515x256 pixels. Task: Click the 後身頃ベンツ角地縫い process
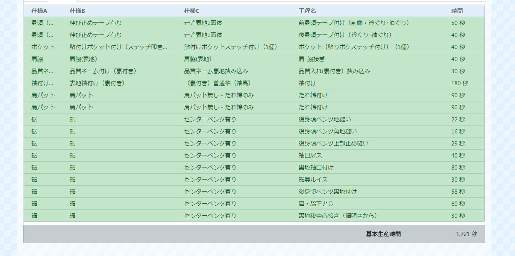coord(327,131)
